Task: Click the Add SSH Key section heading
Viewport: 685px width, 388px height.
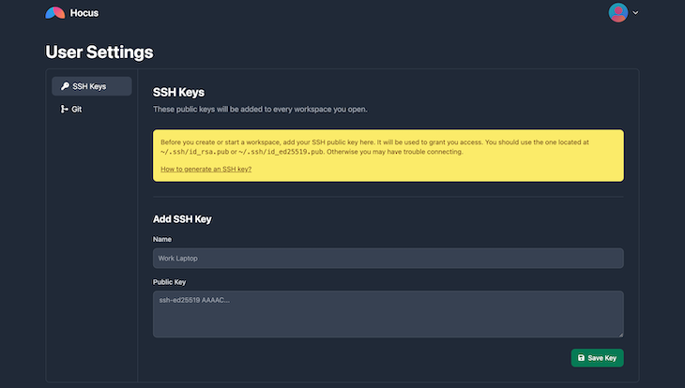Action: pos(182,219)
